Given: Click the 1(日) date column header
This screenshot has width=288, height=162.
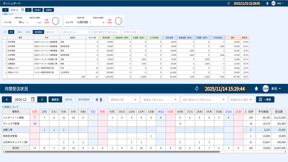Looking at the screenshot, I should pyautogui.click(x=35, y=111).
